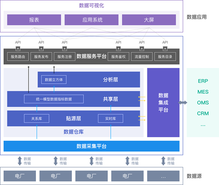Select the 报表 block
219x185 pixels.
coord(34,20)
